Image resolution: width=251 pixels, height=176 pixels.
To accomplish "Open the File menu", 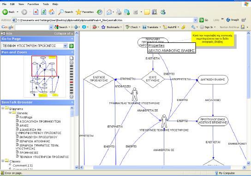I will (4, 4).
